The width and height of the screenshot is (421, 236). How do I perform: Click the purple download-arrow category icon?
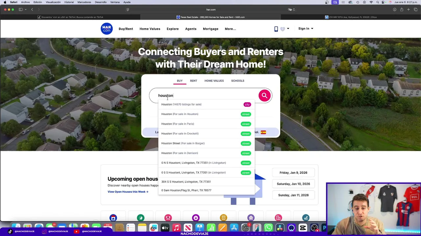pyautogui.click(x=196, y=218)
